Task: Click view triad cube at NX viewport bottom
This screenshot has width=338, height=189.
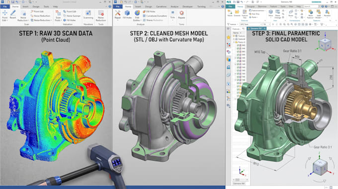Action: coord(320,168)
